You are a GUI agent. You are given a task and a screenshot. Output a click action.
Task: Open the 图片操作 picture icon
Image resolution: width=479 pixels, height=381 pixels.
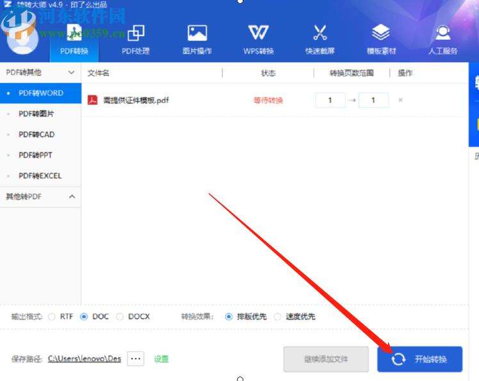tap(197, 33)
